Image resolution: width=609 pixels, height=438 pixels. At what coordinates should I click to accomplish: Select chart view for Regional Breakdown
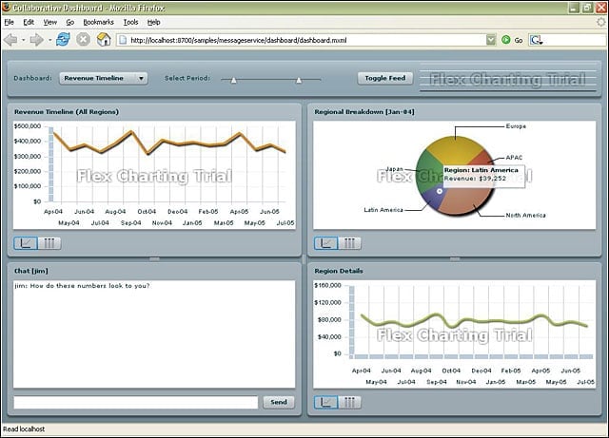click(325, 243)
